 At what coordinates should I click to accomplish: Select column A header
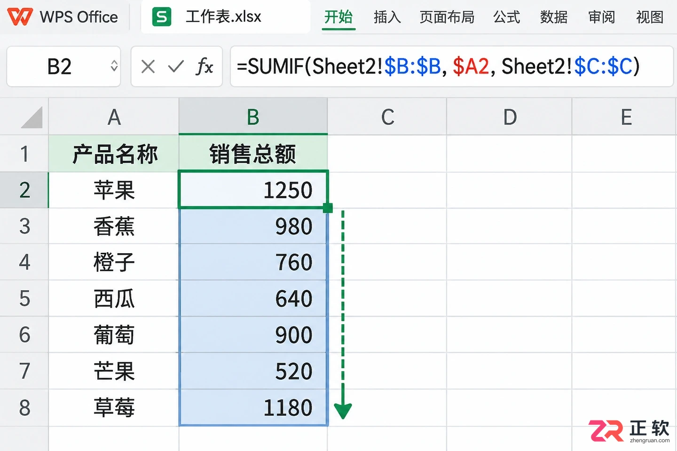pos(114,117)
